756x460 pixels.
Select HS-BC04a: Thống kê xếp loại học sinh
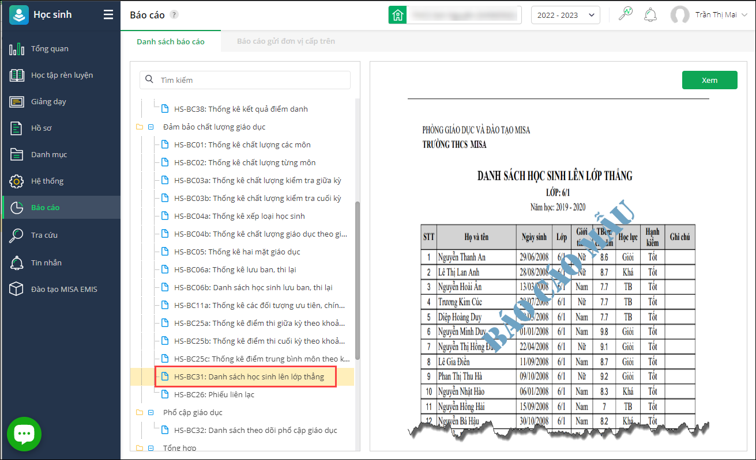coord(239,216)
